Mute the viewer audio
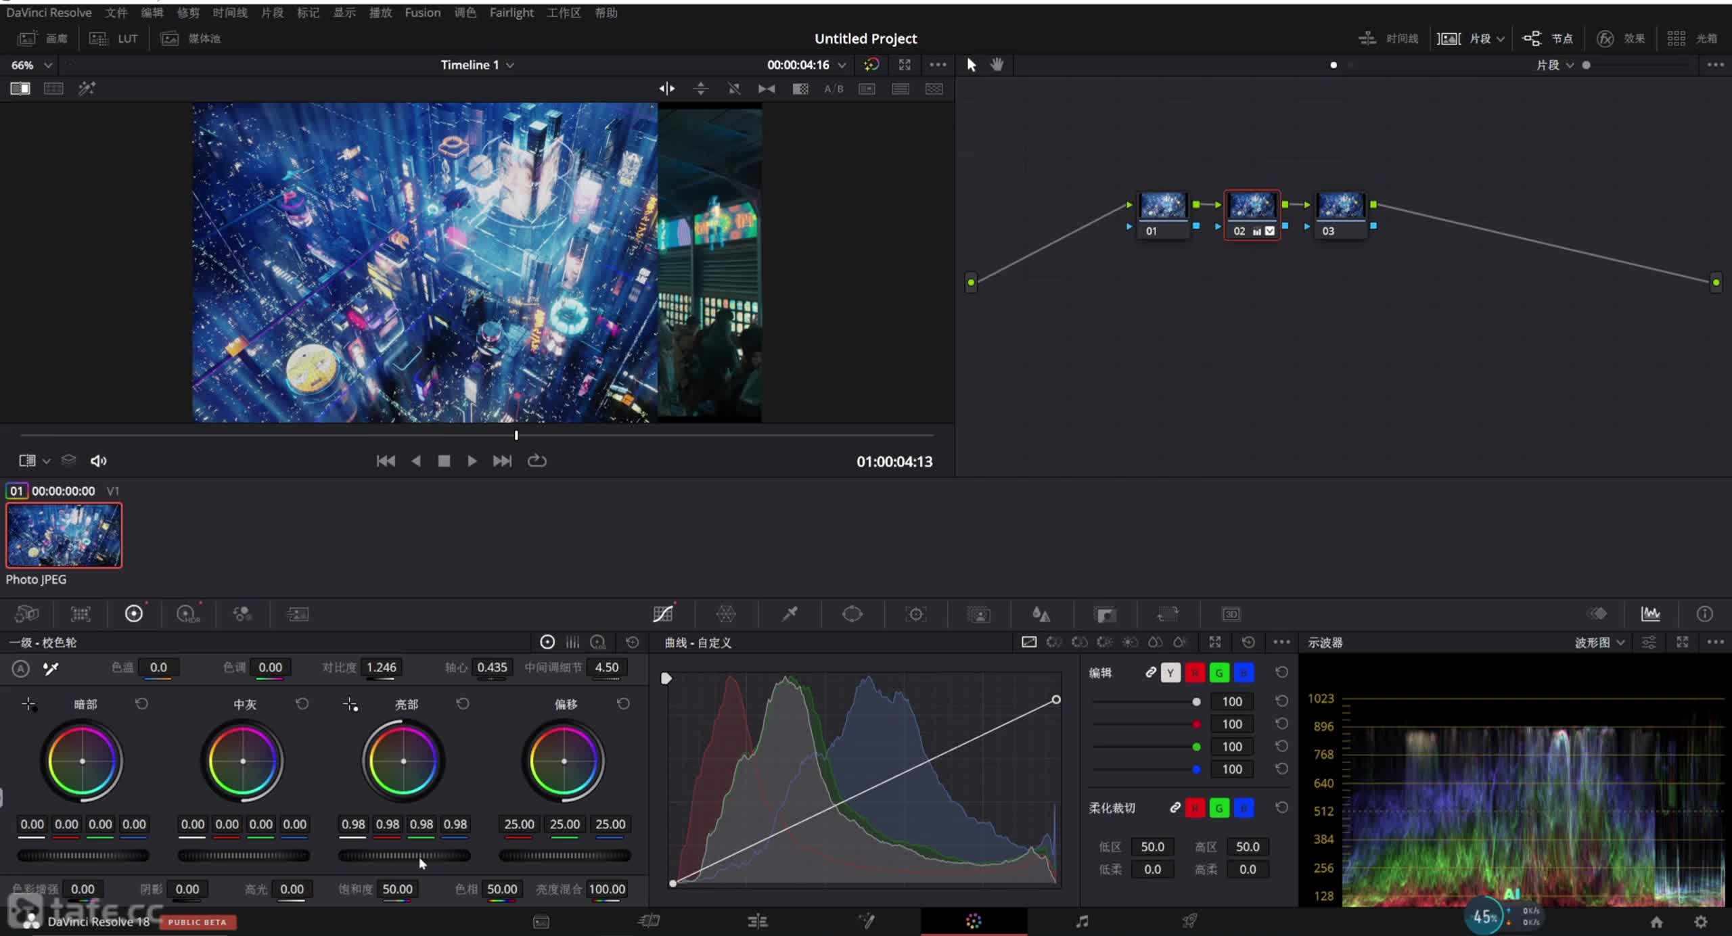 tap(98, 461)
